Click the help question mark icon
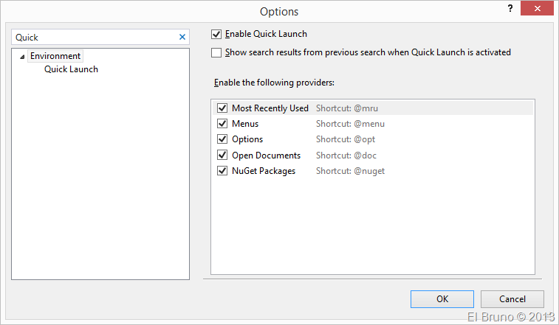The width and height of the screenshot is (559, 325). [510, 9]
